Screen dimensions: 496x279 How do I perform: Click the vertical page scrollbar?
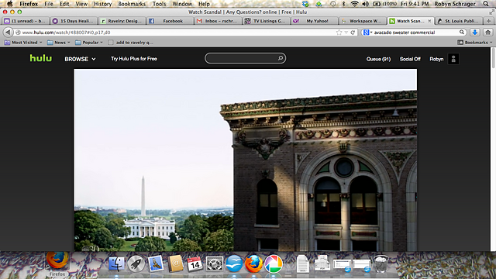coord(493,149)
